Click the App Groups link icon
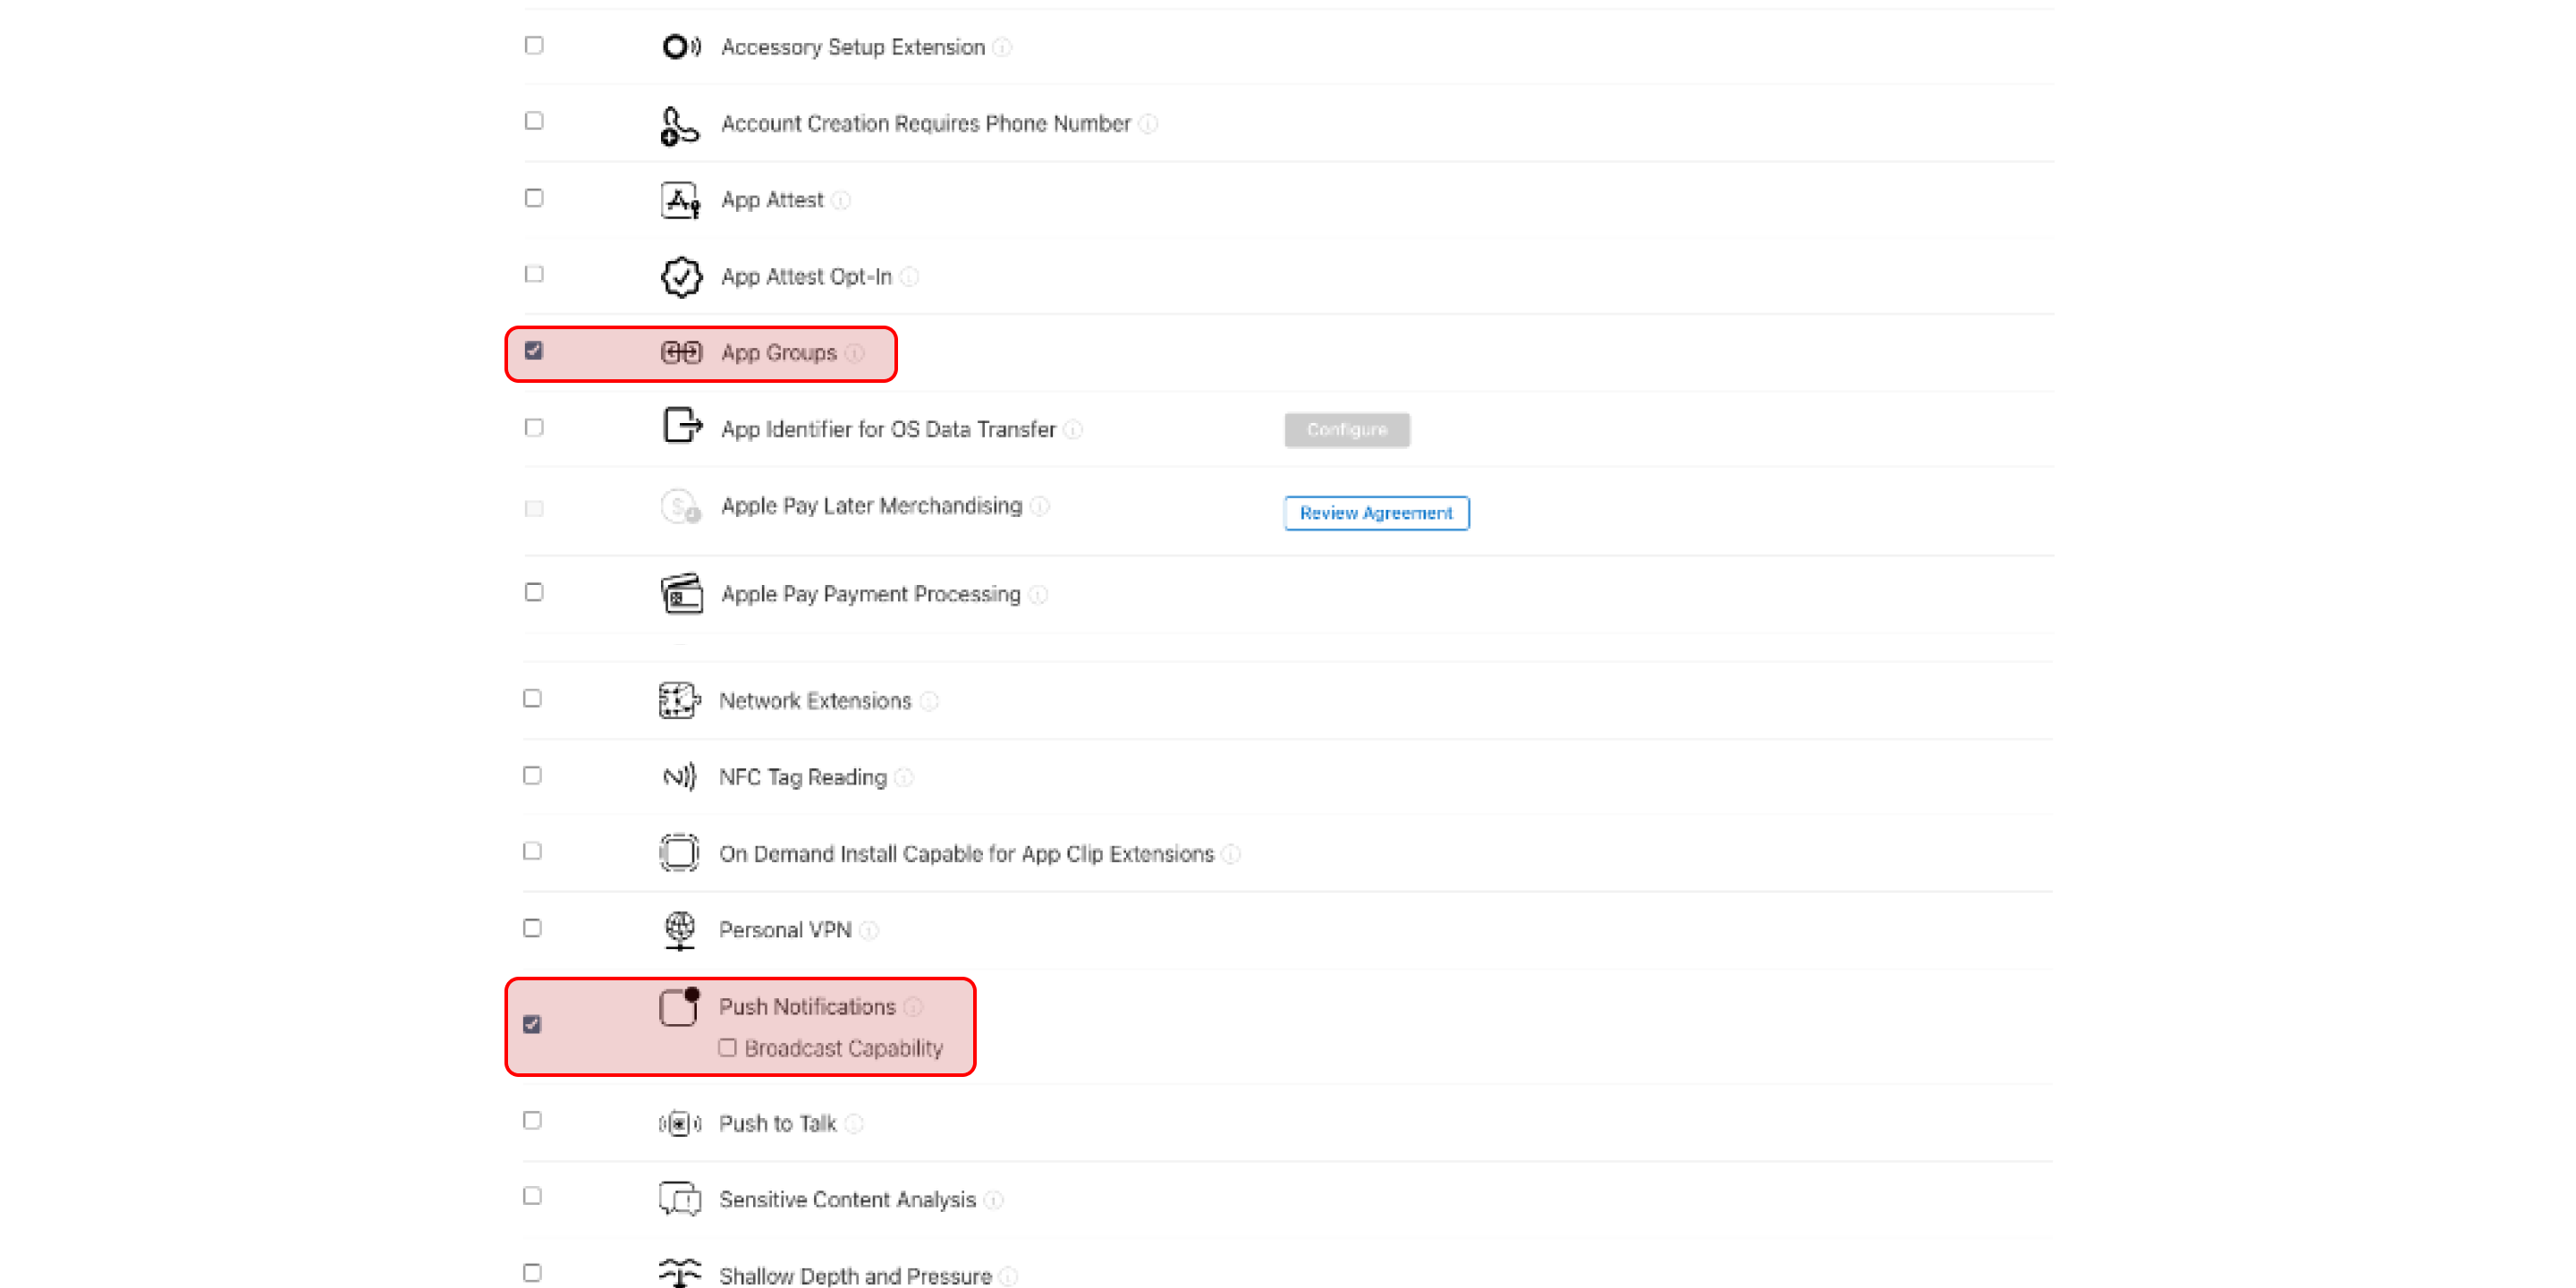 [x=681, y=353]
